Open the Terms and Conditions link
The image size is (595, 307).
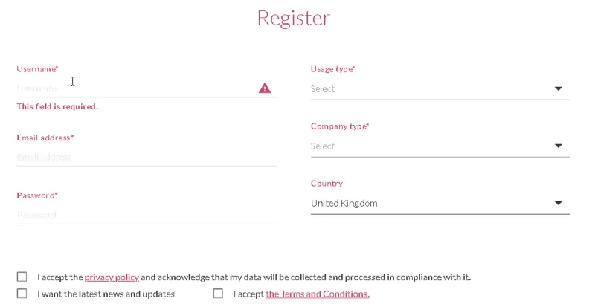pyautogui.click(x=318, y=294)
